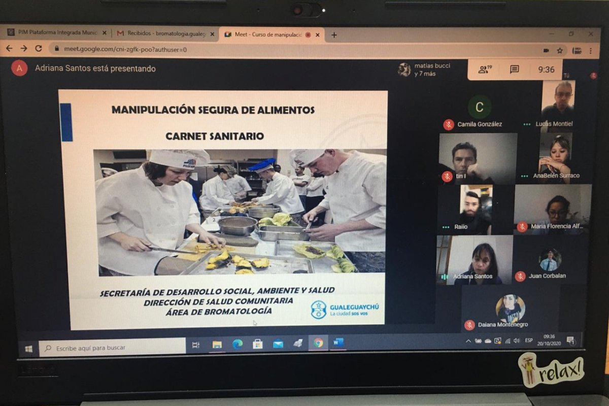609x406 pixels.
Task: Click the 9:36 clock in Meet top bar
Action: click(546, 70)
